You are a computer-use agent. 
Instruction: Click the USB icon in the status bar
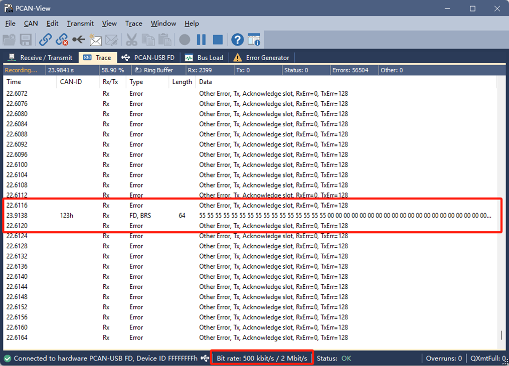pyautogui.click(x=205, y=358)
